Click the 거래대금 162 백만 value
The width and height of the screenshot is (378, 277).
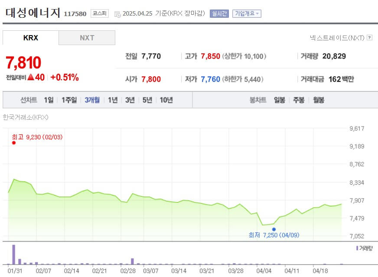coord(341,79)
